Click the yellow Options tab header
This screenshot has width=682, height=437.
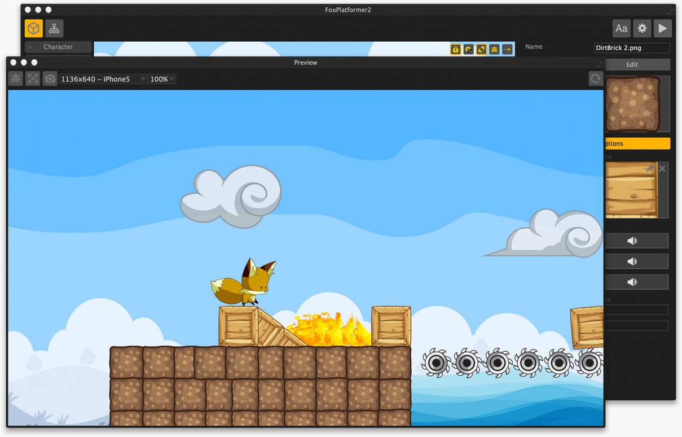[x=637, y=143]
